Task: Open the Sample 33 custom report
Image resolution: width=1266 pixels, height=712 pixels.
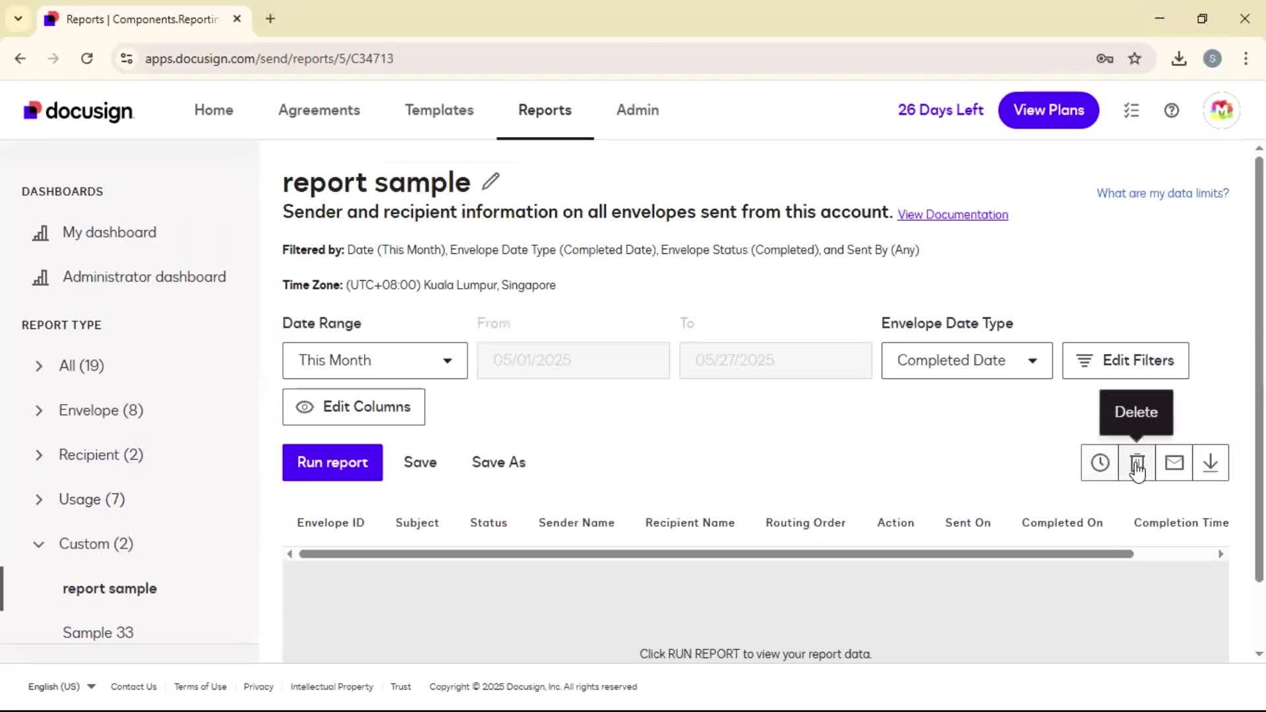Action: (x=98, y=633)
